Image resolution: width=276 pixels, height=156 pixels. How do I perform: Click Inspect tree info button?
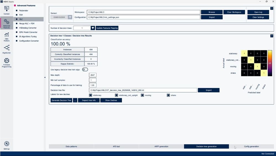point(89,100)
